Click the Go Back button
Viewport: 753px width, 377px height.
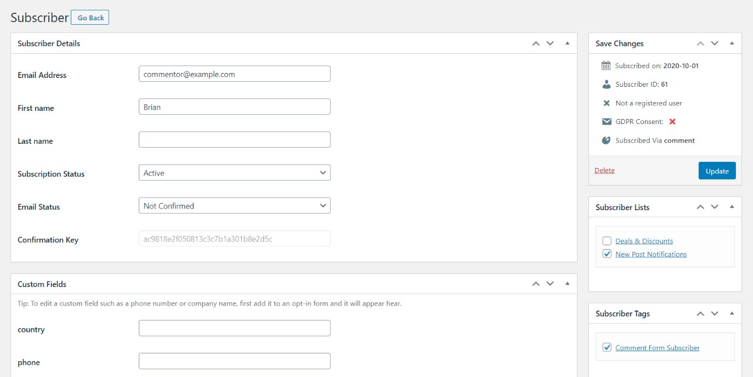90,18
